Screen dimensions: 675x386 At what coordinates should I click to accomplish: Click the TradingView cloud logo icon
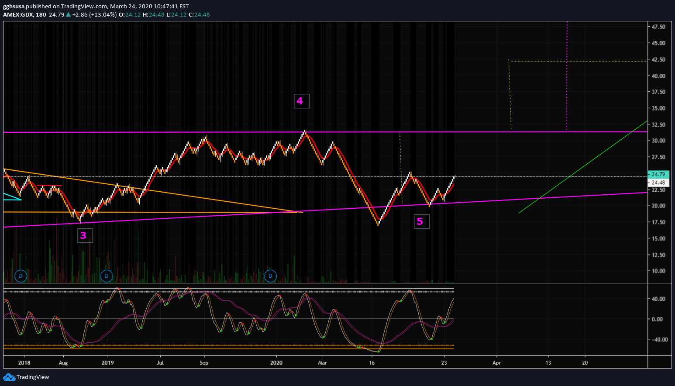point(9,377)
